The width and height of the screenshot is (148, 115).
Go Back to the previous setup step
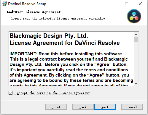coord(83,107)
